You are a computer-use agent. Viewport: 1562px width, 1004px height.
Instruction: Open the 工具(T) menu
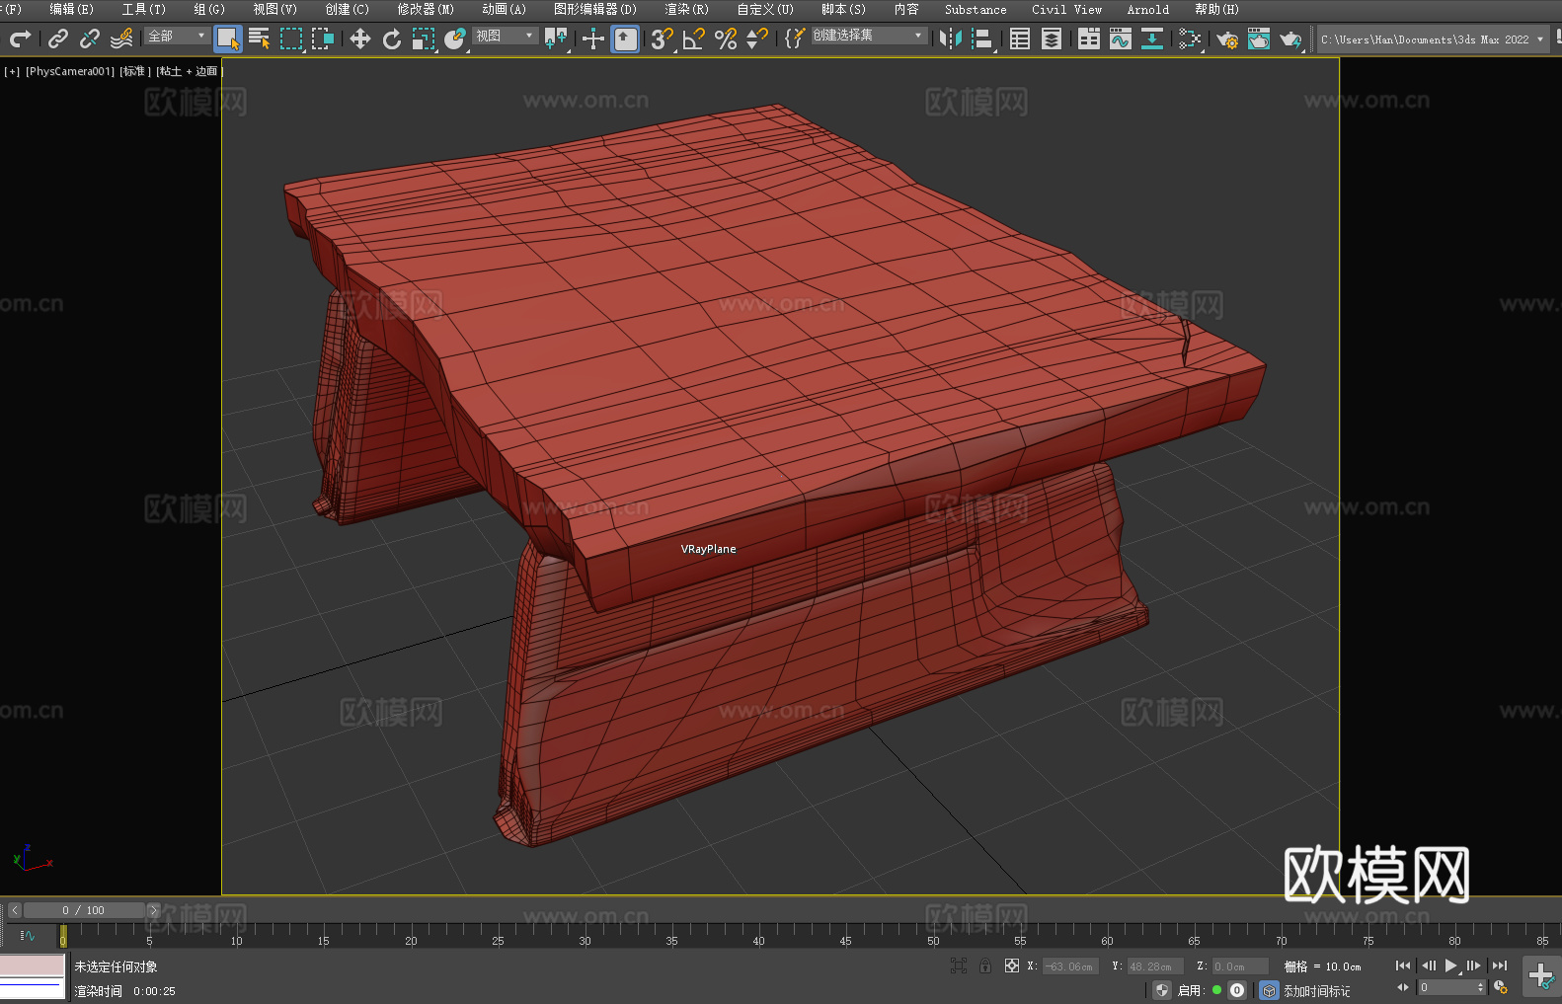pos(143,9)
